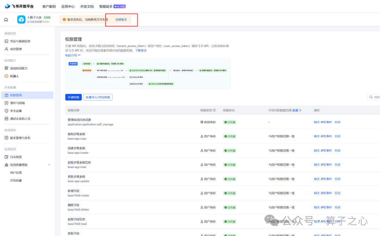Click the 成员管理 person icon
This screenshot has height=236, width=380.
pos(7,49)
